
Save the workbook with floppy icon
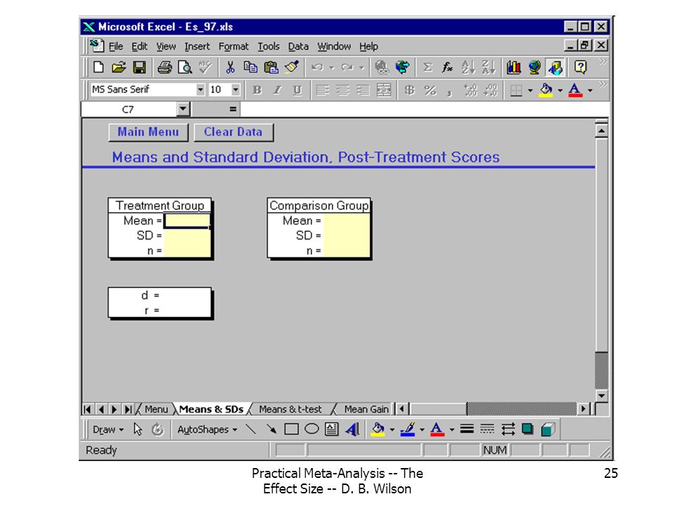[x=139, y=67]
